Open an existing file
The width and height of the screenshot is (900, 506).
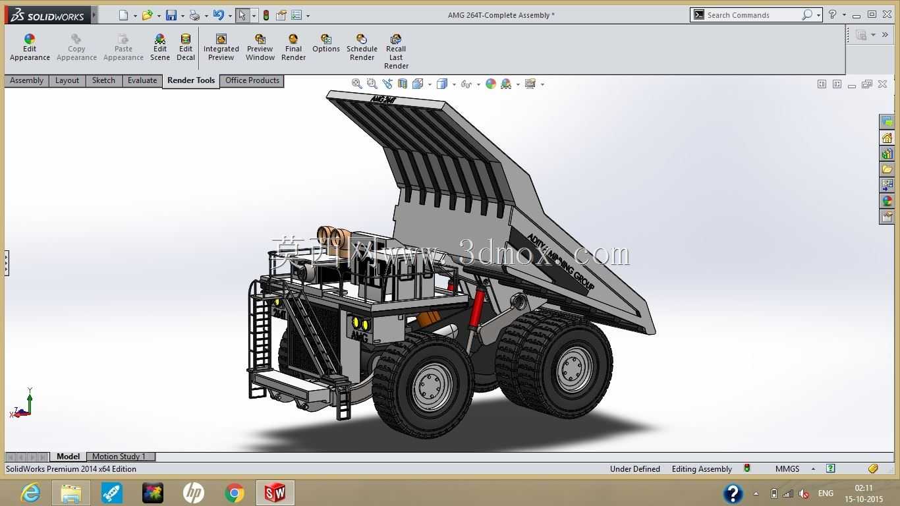pyautogui.click(x=147, y=15)
